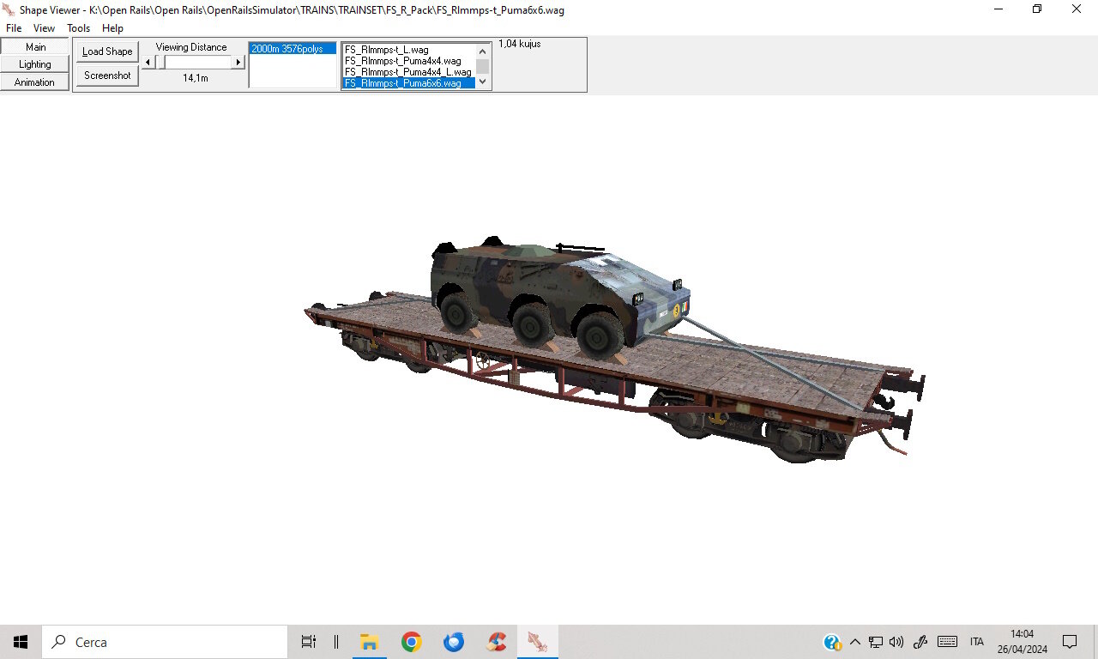Open File Explorer from the taskbar
Viewport: 1098px width, 659px height.
369,642
